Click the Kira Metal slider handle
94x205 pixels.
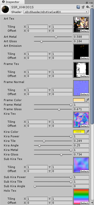pyautogui.click(x=71, y=150)
